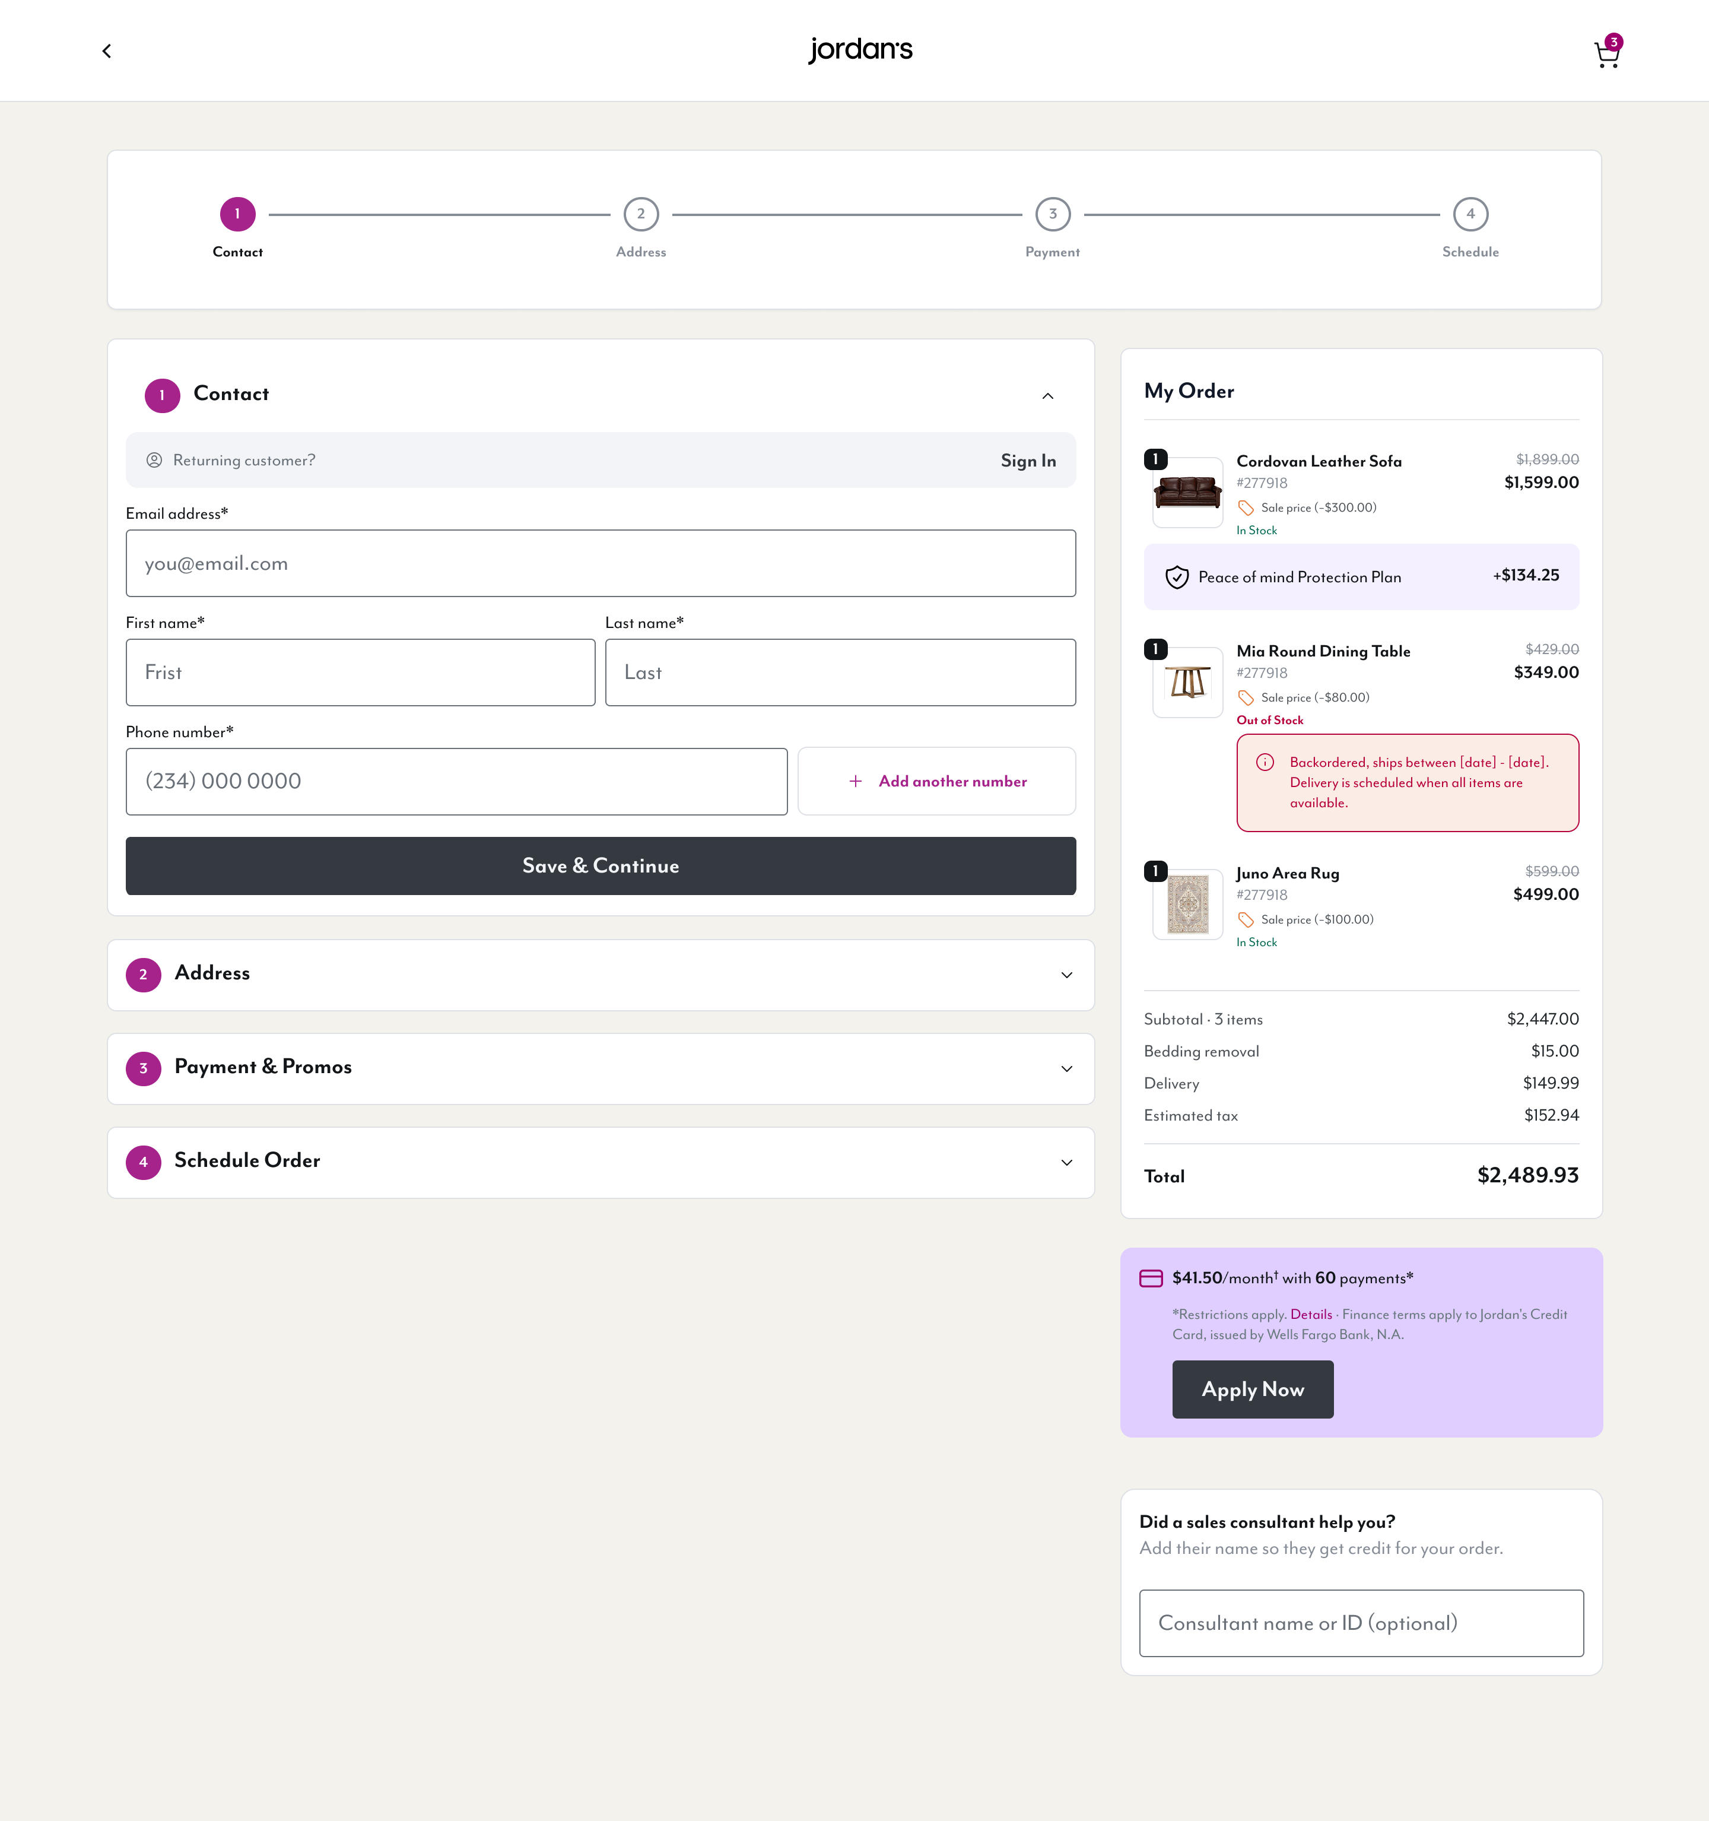The image size is (1709, 1821).
Task: Click Add another number button
Action: [937, 781]
